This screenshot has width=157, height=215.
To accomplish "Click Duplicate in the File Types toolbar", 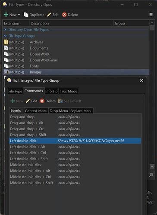I will (34, 15).
